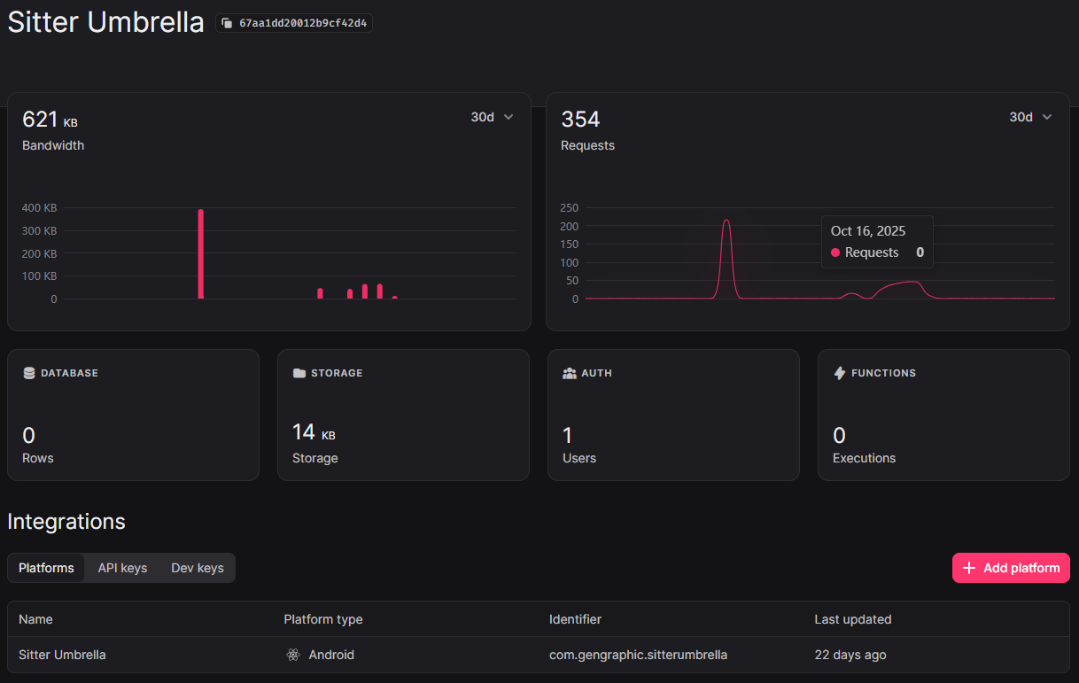
Task: Switch to the API keys tab
Action: point(122,568)
